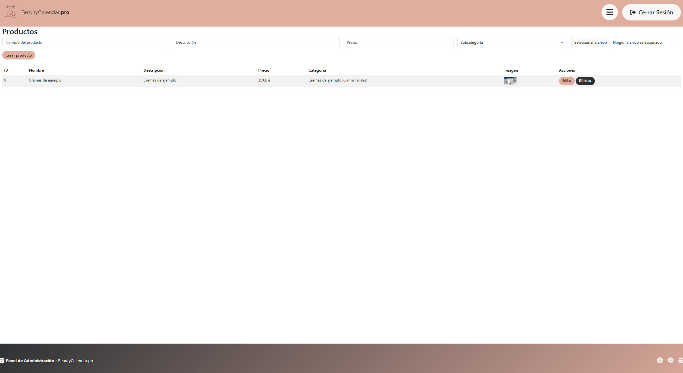Viewport: 683px width, 373px height.
Task: Open the hamburger menu button
Action: [x=609, y=12]
